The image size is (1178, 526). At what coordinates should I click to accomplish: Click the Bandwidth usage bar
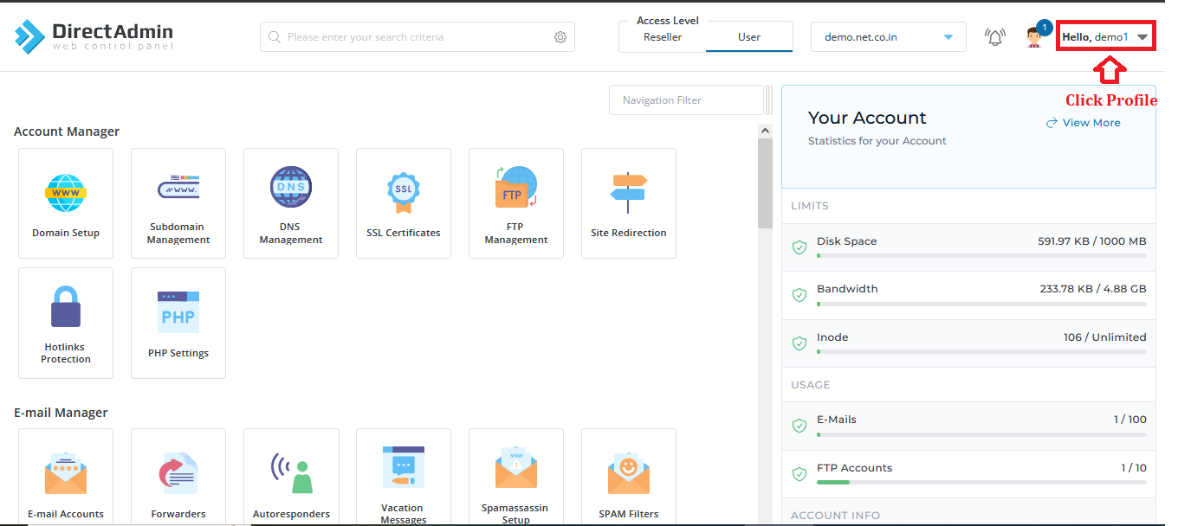981,304
